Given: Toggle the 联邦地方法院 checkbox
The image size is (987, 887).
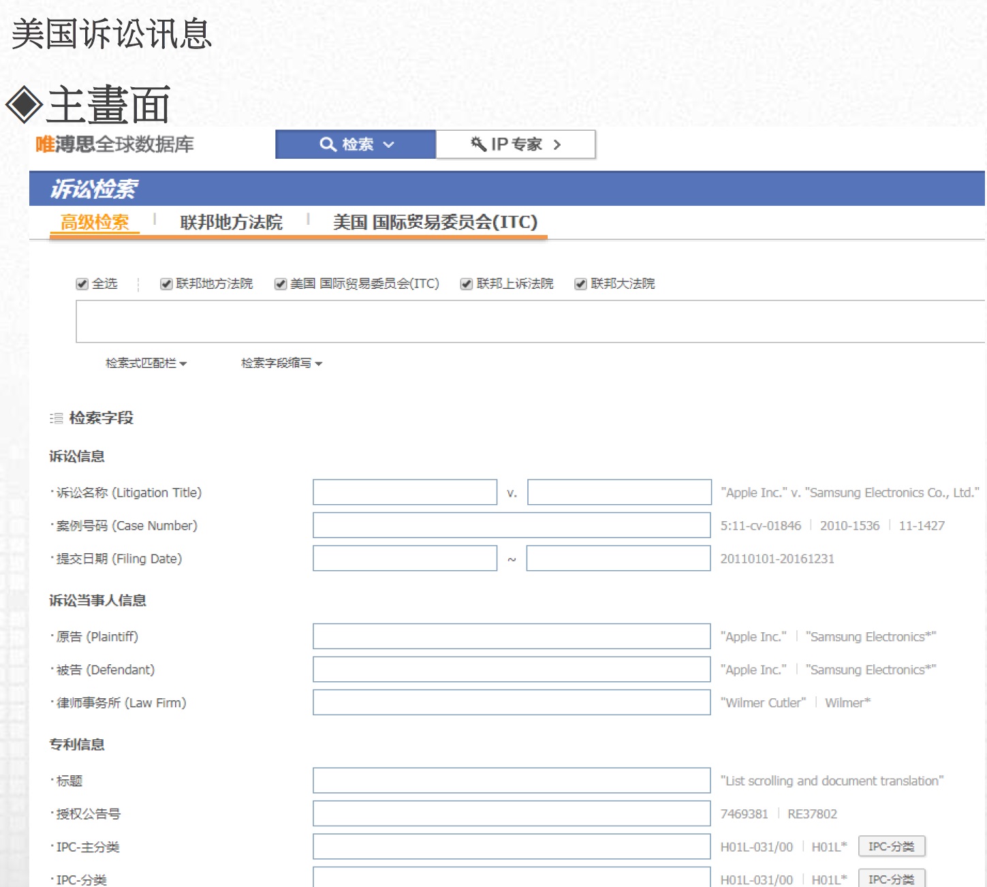Looking at the screenshot, I should [166, 284].
